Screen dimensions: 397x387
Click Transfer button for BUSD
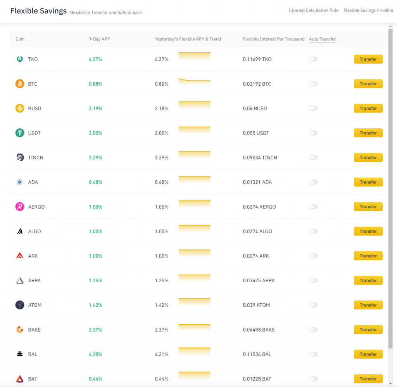(x=368, y=109)
